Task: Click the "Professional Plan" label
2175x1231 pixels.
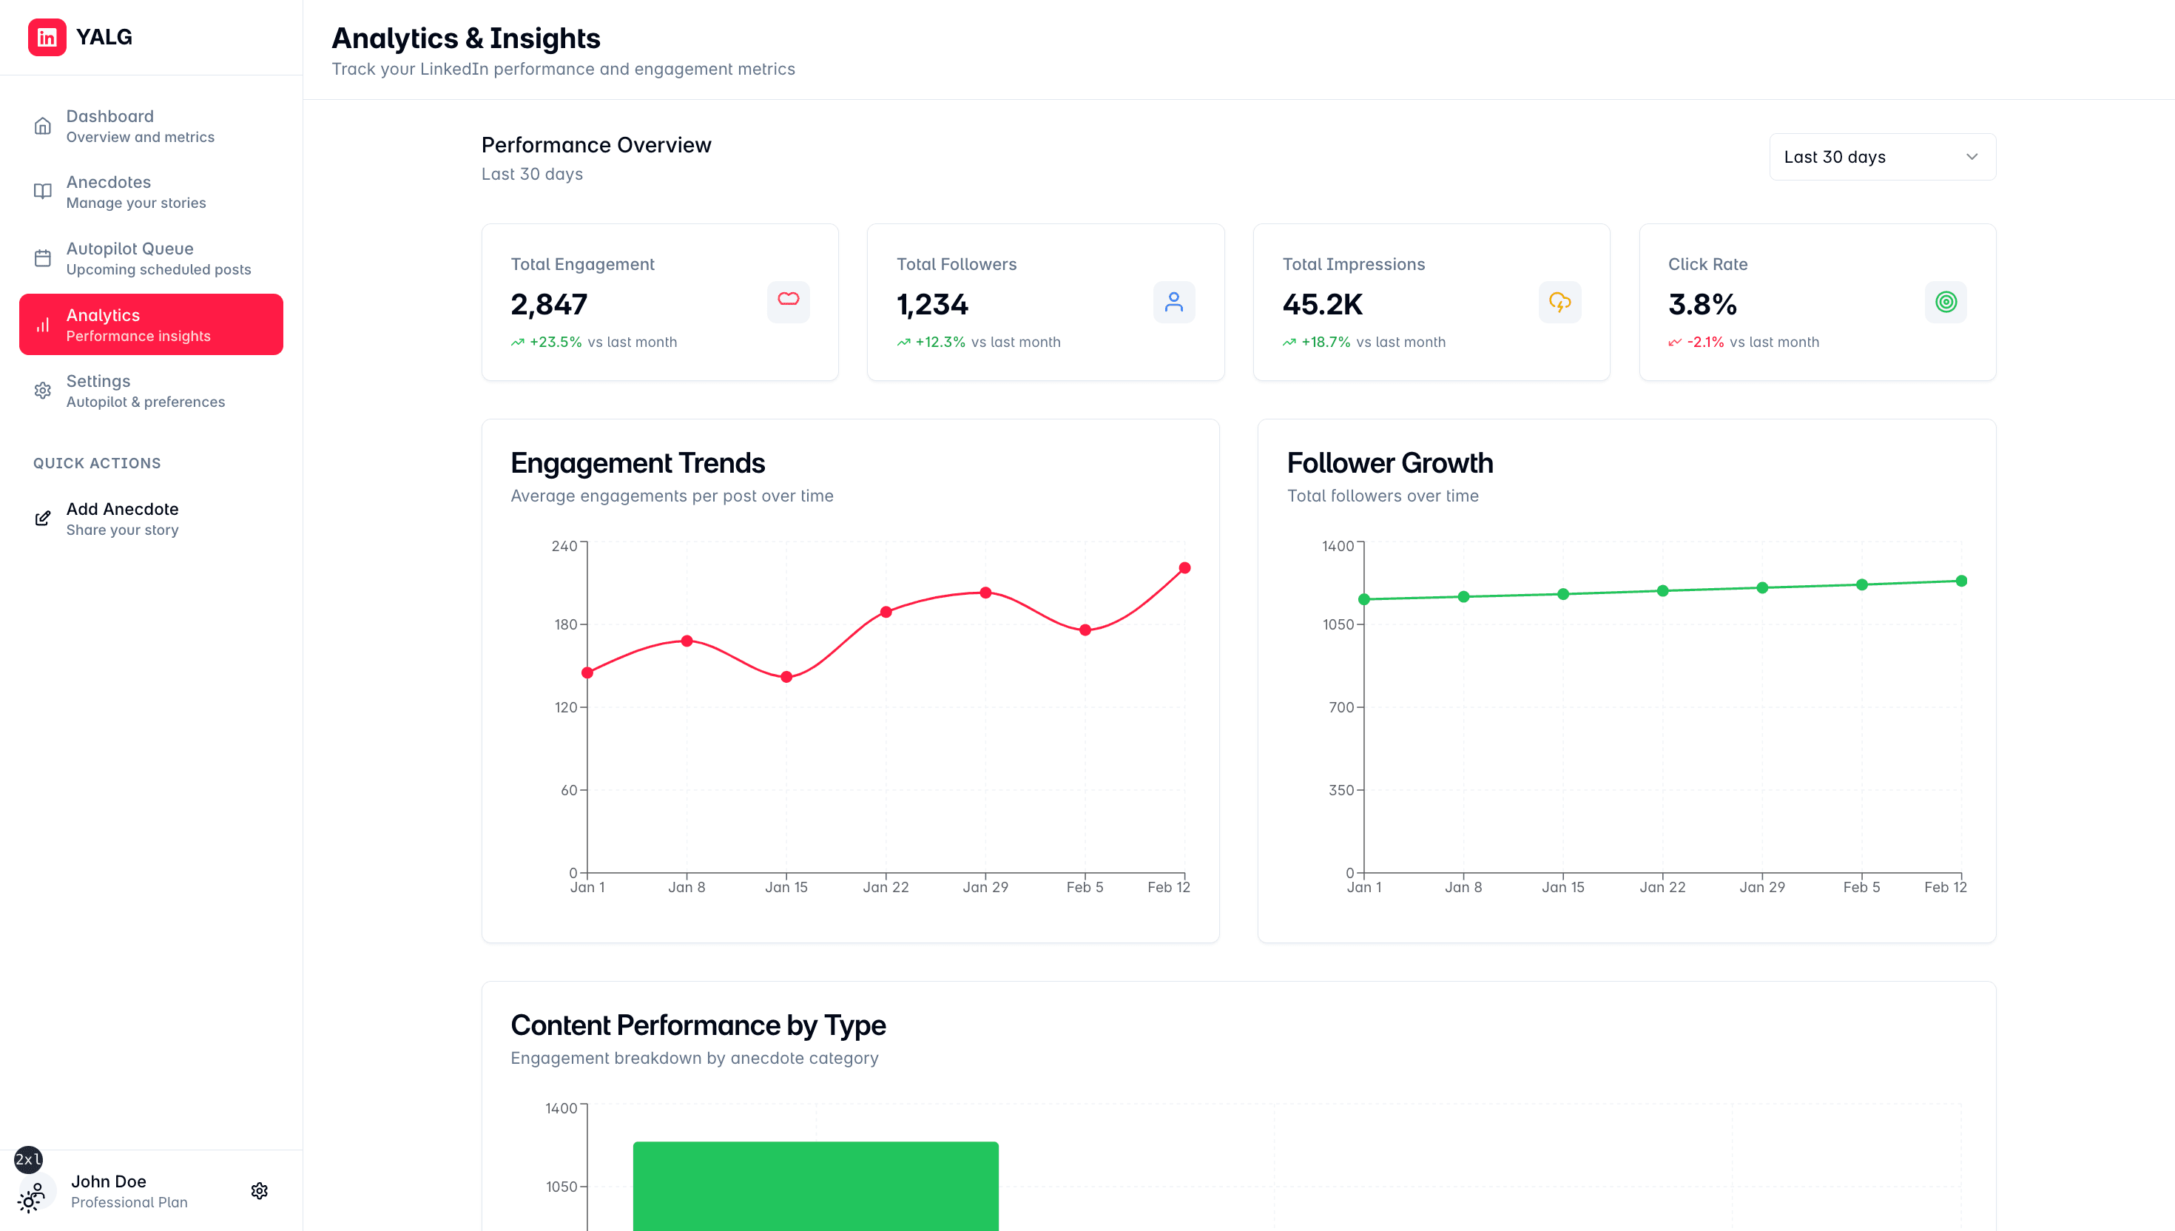Action: (129, 1202)
